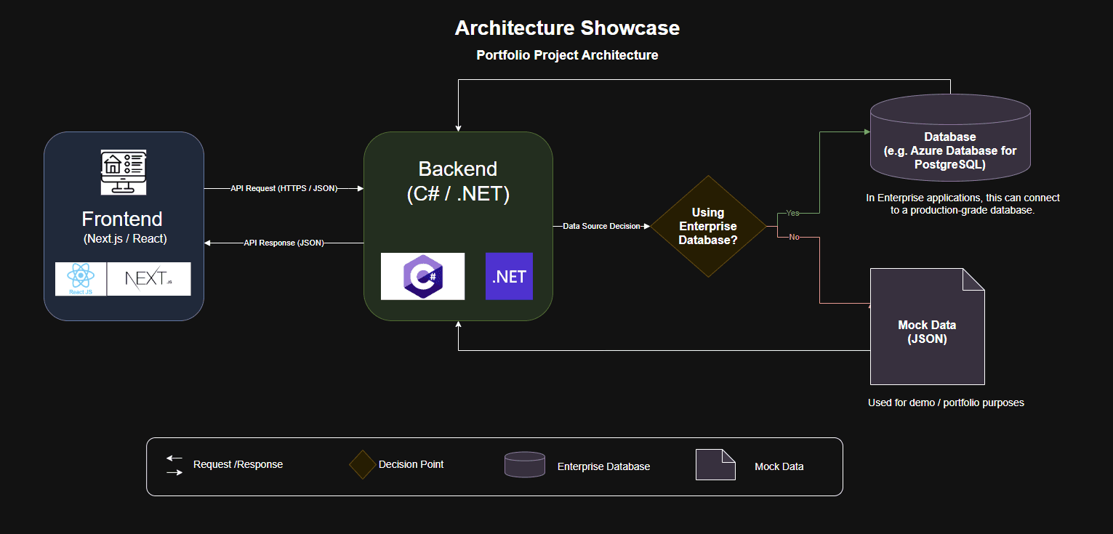Select the API Response (JSON) label
1113x534 pixels.
click(284, 243)
